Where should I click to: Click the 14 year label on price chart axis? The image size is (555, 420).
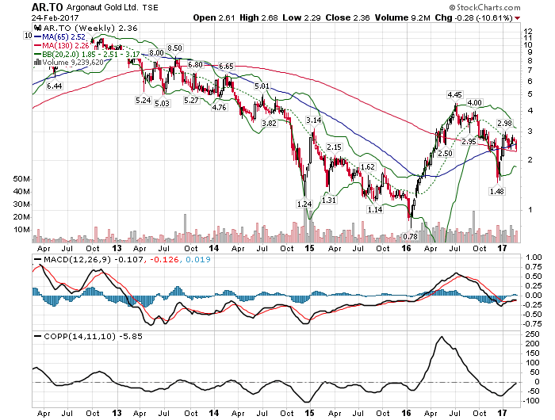coord(213,248)
